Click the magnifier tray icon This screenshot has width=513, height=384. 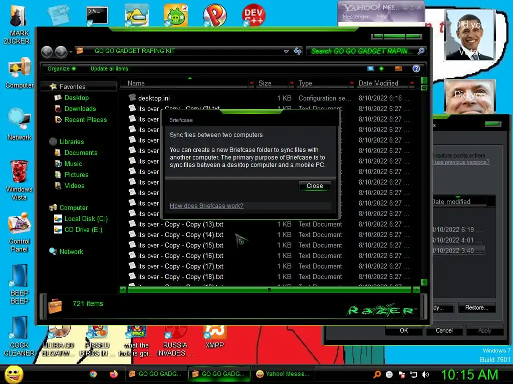point(377,374)
